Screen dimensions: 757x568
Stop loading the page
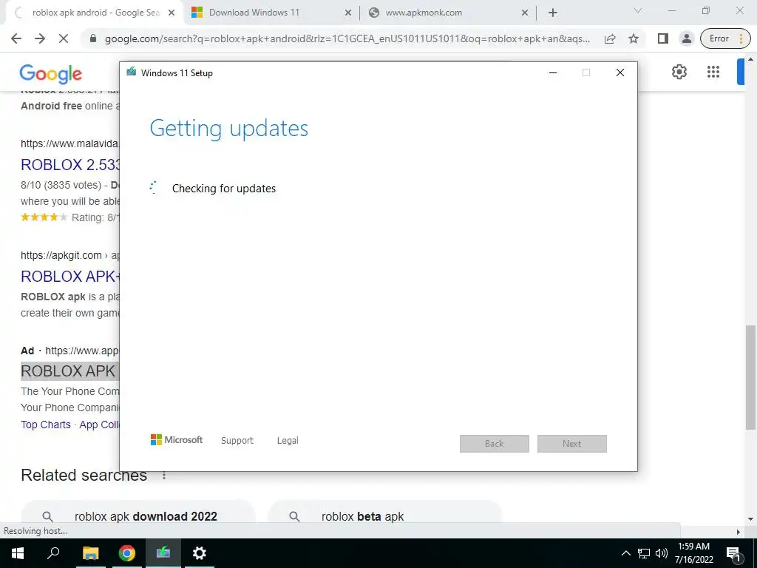64,38
